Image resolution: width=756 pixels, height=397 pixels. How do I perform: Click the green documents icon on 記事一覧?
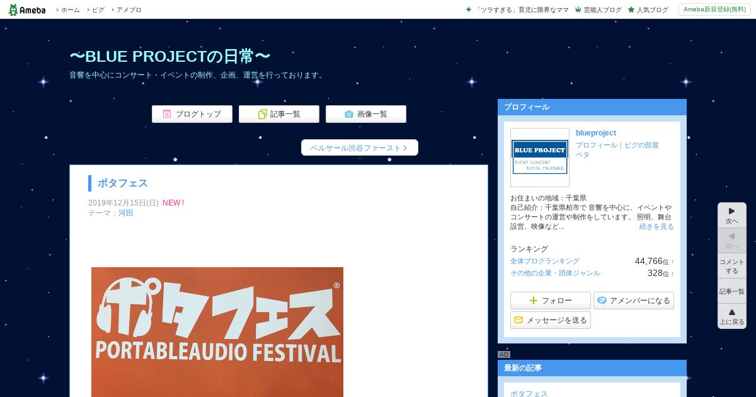pos(263,114)
